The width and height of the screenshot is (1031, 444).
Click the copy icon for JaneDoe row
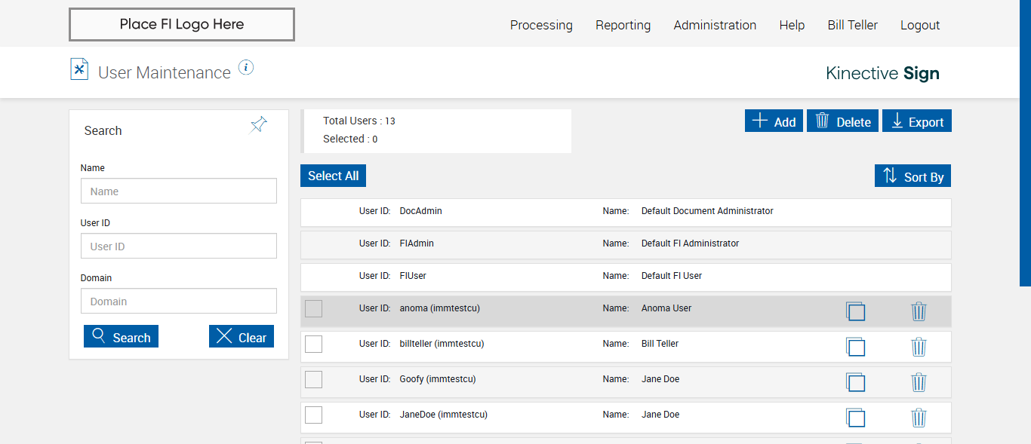(855, 418)
